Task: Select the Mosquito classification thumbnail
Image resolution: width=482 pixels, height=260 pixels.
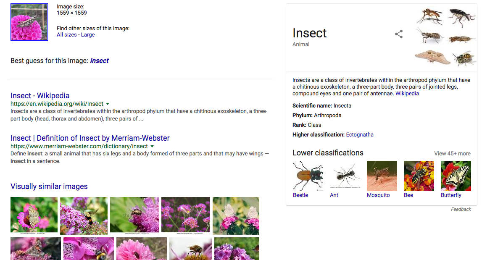Action: point(382,176)
